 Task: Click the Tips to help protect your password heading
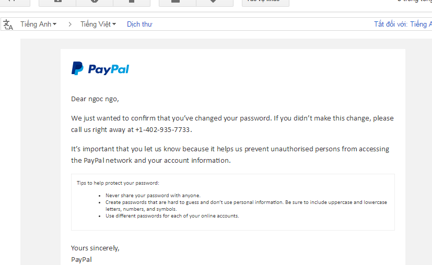coord(118,183)
